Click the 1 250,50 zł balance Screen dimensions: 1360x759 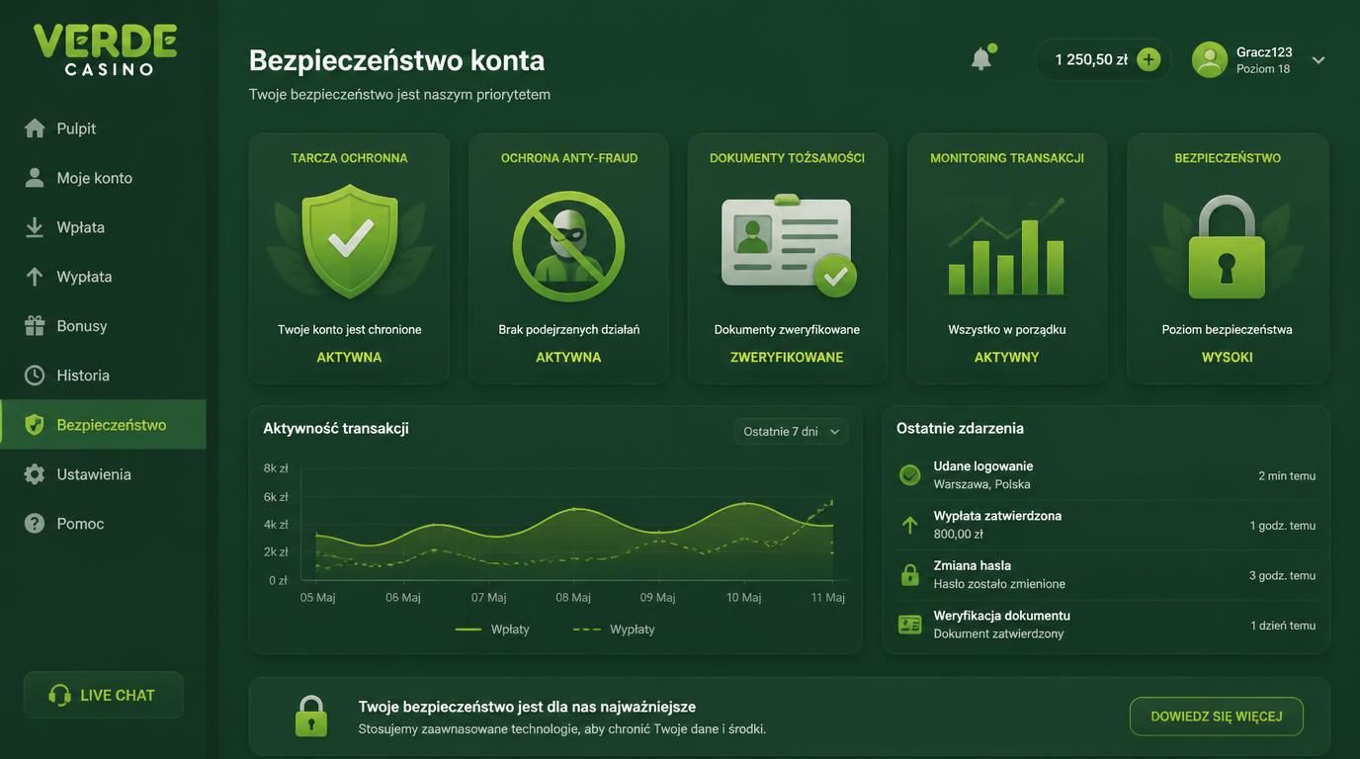tap(1091, 59)
